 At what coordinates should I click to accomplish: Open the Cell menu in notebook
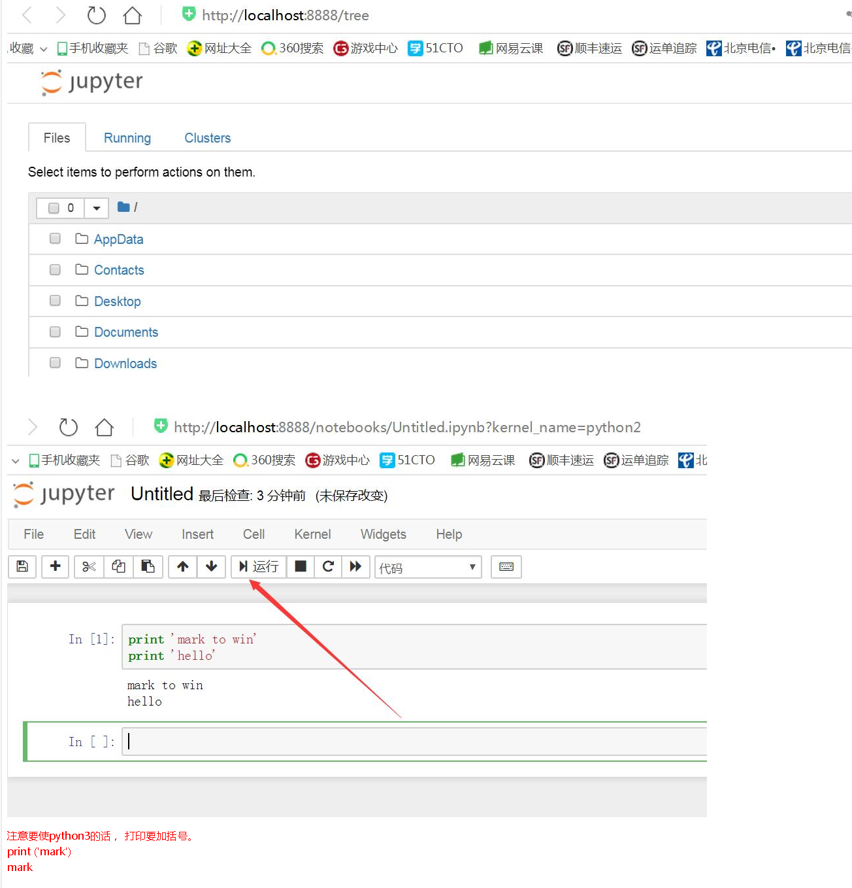pos(254,534)
